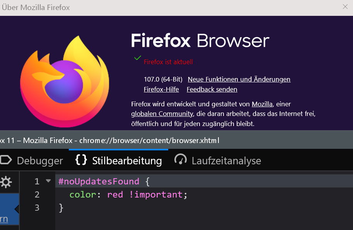Collapse the #noUpdatesFound rule fold arrow
Viewport: 353px width, 230px height.
pos(48,181)
